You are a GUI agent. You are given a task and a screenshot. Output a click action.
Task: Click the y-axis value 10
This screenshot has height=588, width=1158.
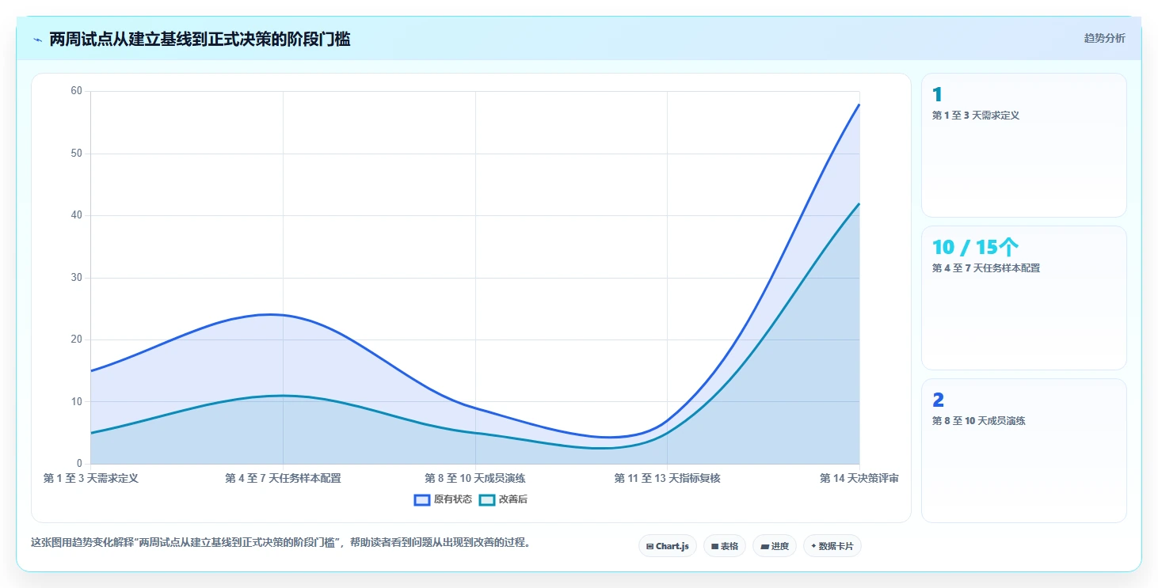77,402
